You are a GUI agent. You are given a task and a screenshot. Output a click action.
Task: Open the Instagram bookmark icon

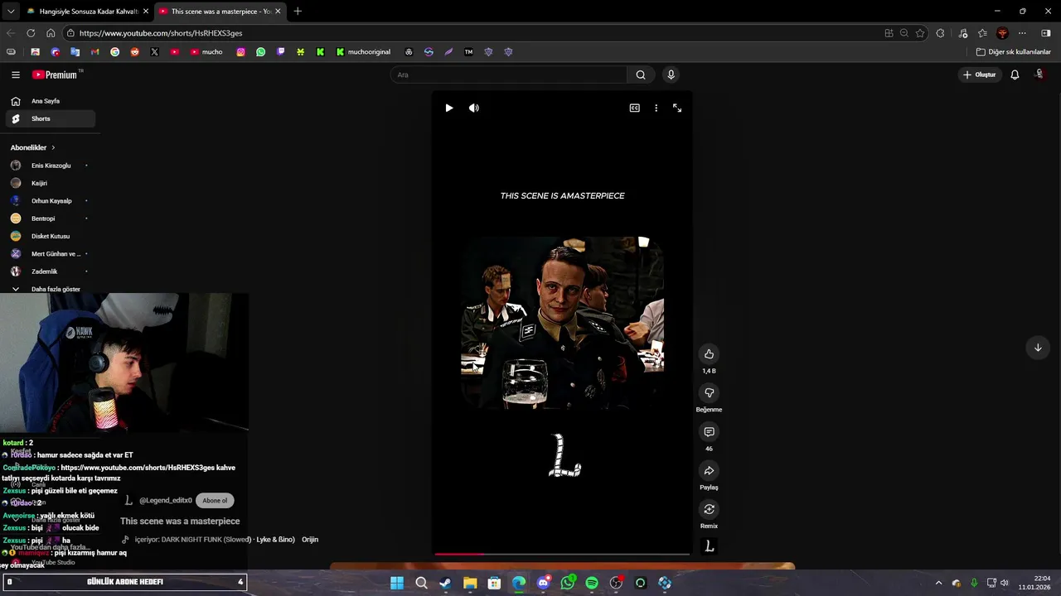click(240, 51)
